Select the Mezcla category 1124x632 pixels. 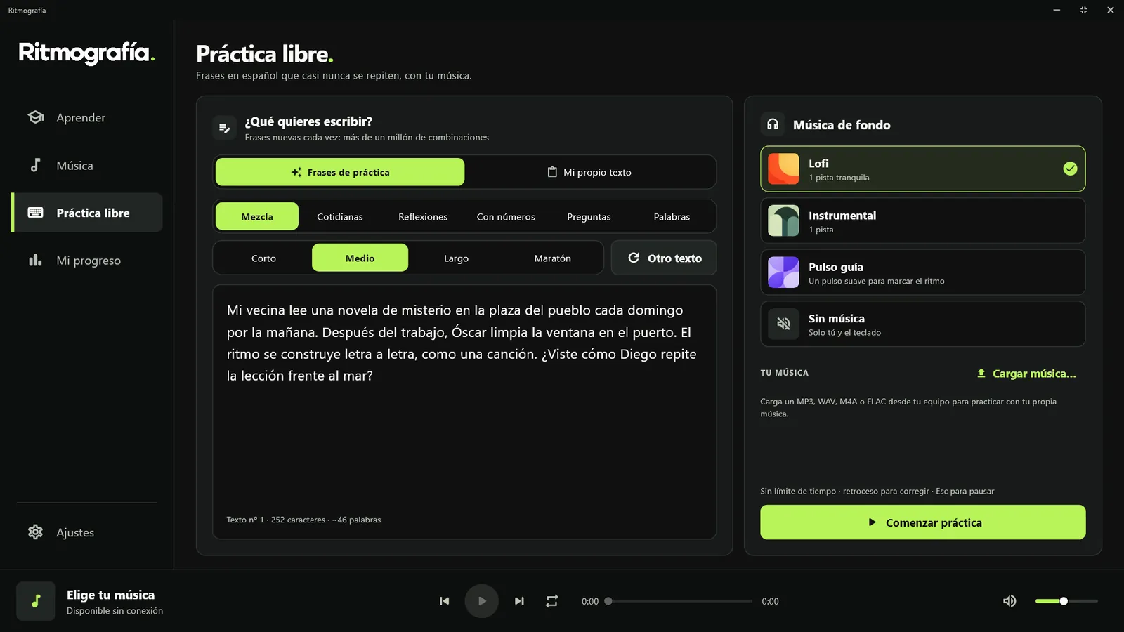257,216
